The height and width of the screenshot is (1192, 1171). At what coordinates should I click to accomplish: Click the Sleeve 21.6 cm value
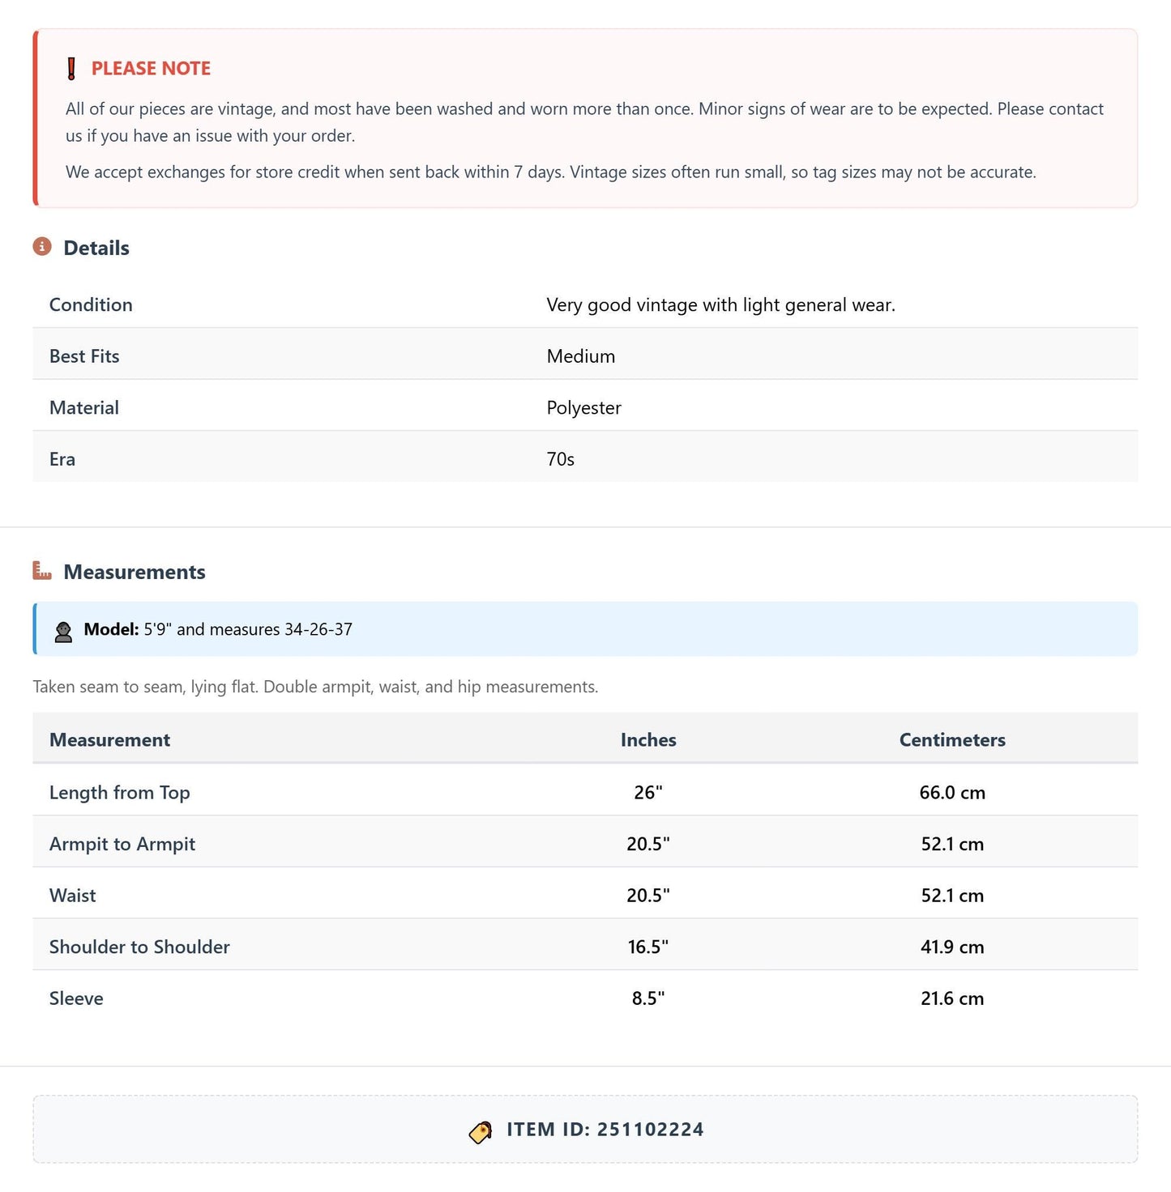click(x=952, y=998)
